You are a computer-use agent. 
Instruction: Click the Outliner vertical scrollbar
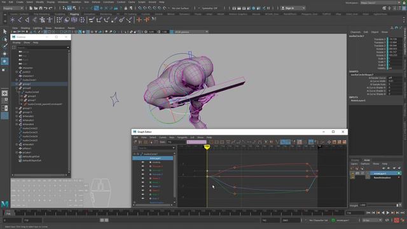click(x=69, y=111)
